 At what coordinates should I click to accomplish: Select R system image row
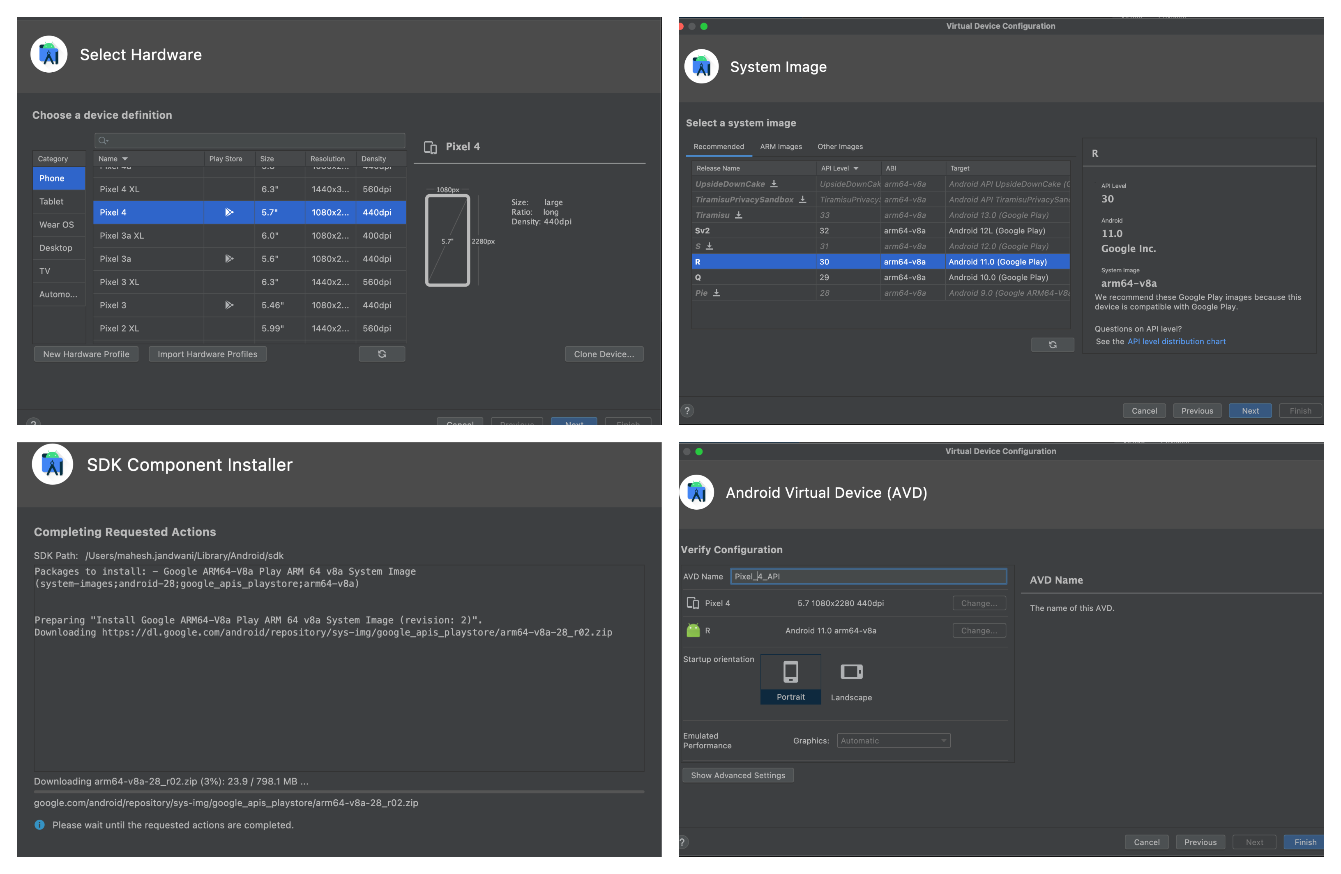pyautogui.click(x=881, y=261)
